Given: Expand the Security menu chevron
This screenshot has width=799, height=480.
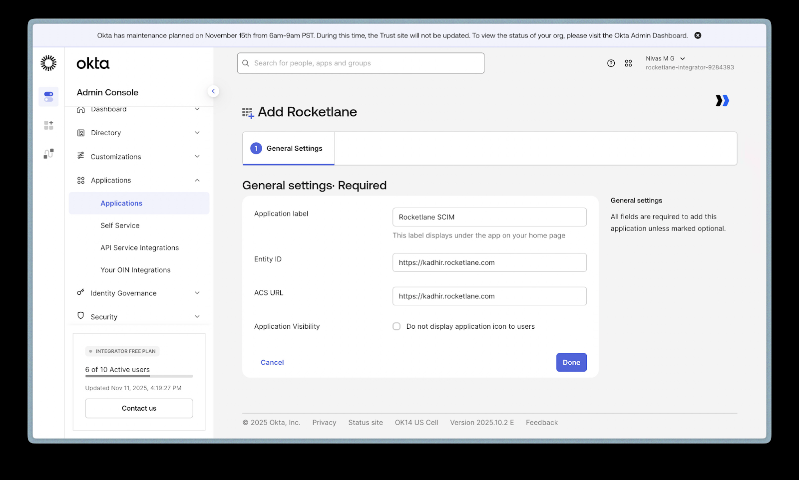Looking at the screenshot, I should click(x=197, y=316).
